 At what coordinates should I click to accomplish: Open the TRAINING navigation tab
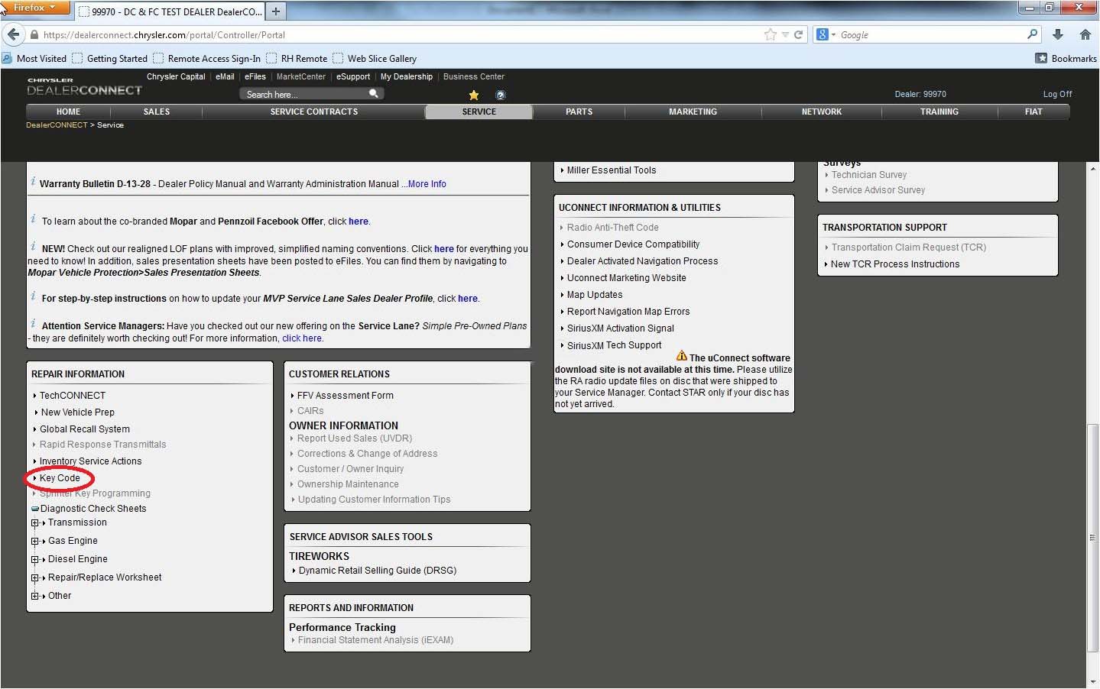tap(939, 112)
